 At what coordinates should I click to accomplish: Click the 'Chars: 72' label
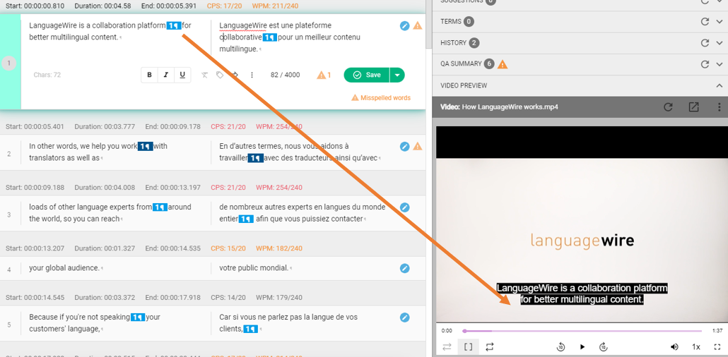[47, 75]
